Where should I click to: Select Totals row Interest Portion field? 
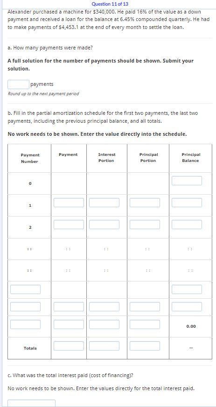[104, 346]
